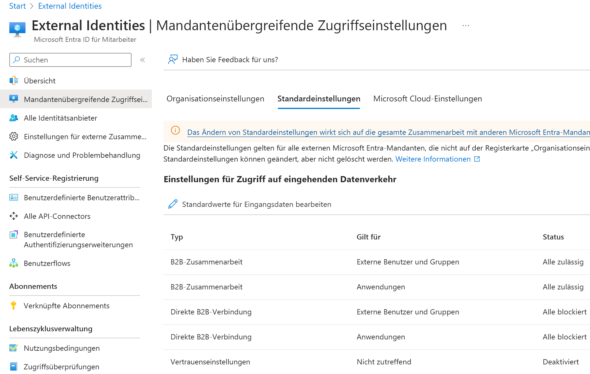Click the Self-Service-Registrierung section heading
This screenshot has height=374, width=590.
point(54,178)
